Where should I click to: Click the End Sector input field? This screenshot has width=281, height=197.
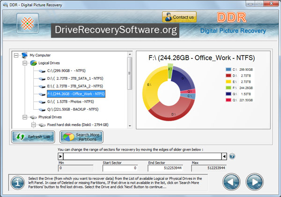pos(165,168)
